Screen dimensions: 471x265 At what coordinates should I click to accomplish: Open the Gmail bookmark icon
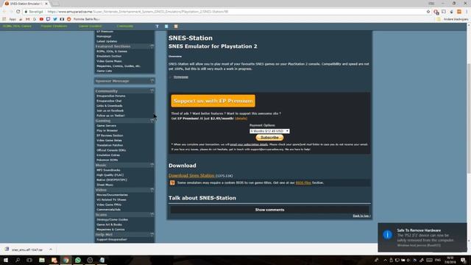[x=28, y=19]
